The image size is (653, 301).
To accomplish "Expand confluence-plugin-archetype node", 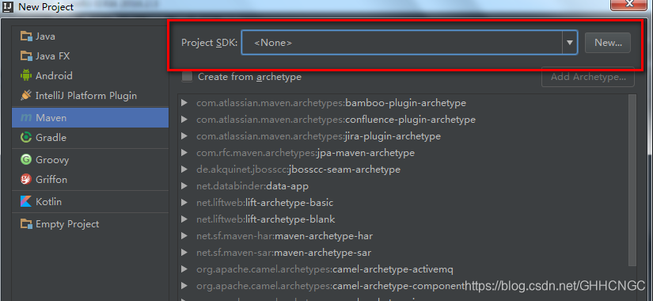I will pos(184,120).
